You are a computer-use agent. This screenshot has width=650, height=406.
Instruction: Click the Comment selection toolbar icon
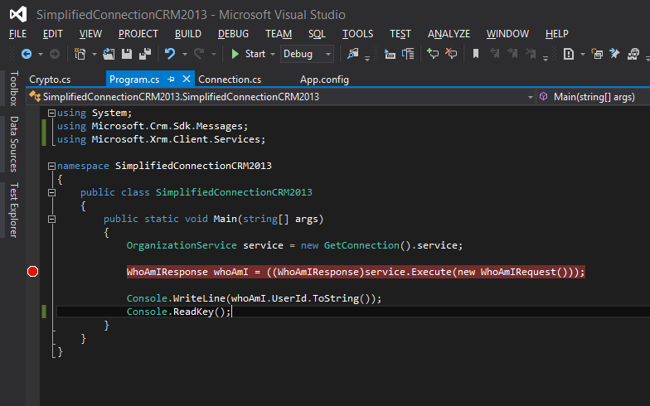pyautogui.click(x=432, y=54)
